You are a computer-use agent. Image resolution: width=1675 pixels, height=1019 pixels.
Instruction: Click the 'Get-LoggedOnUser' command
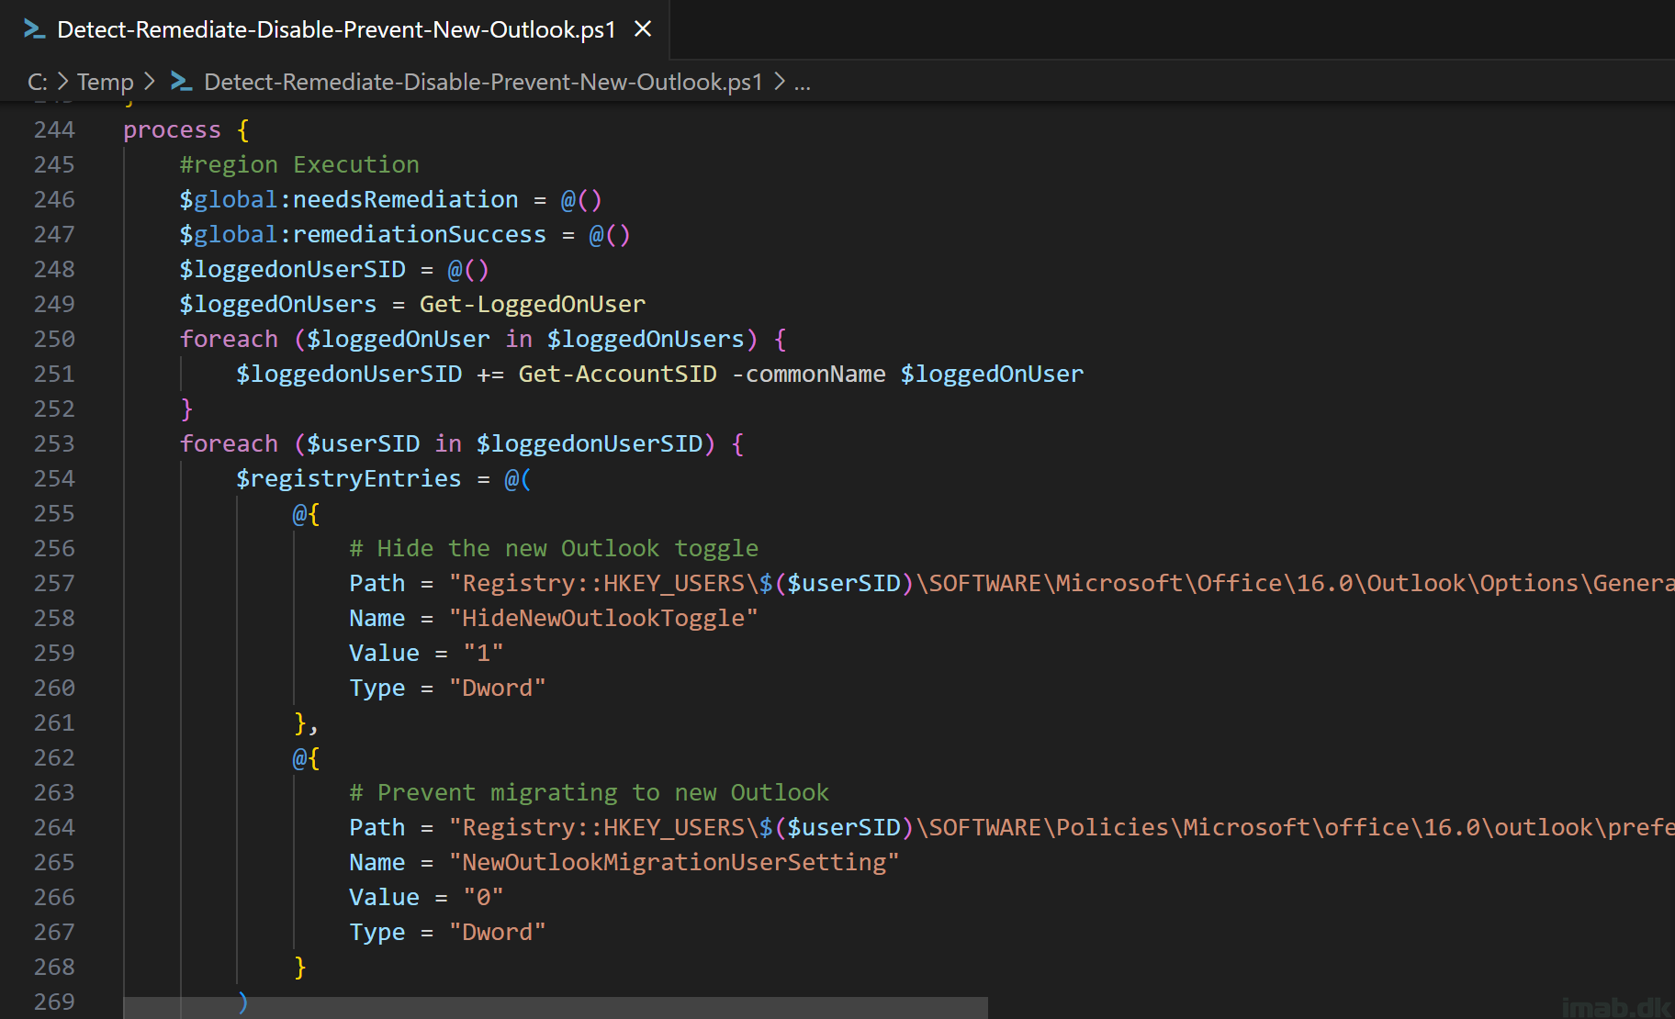[533, 305]
